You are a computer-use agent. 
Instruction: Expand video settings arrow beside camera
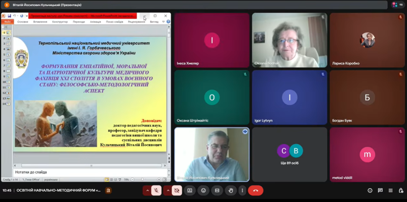coord(168,191)
